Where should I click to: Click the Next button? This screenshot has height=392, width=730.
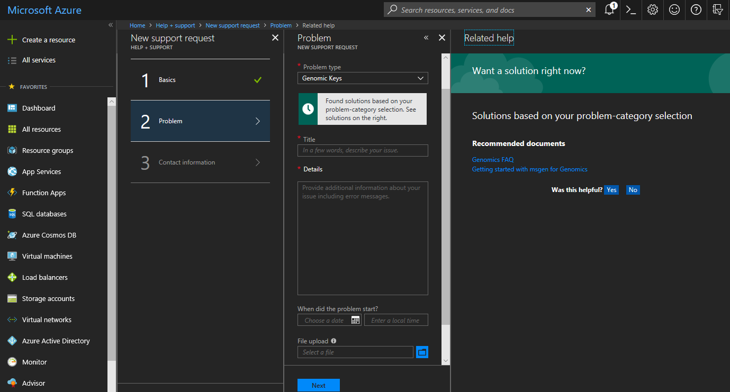tap(318, 385)
